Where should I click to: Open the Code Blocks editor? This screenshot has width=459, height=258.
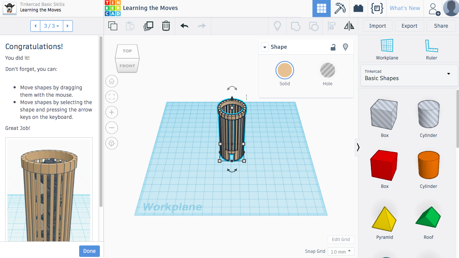click(x=377, y=8)
